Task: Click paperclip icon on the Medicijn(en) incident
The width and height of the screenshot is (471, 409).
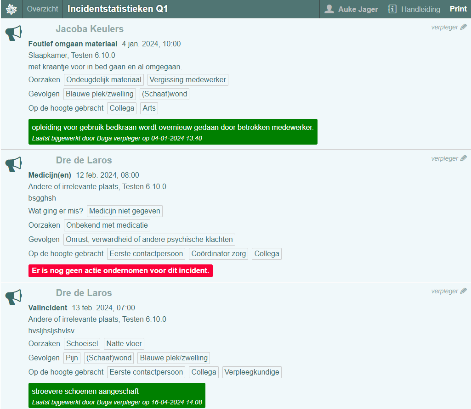Action: 463,158
